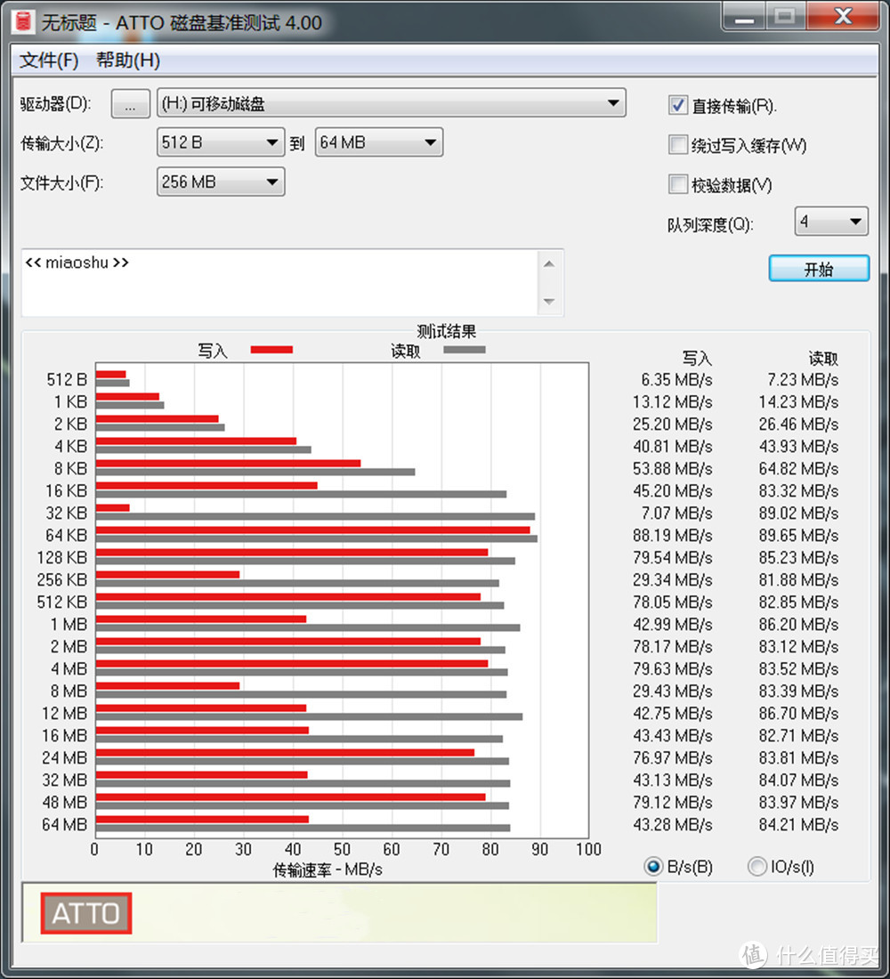
Task: Click the 测试结果 chart title
Action: coord(447,332)
